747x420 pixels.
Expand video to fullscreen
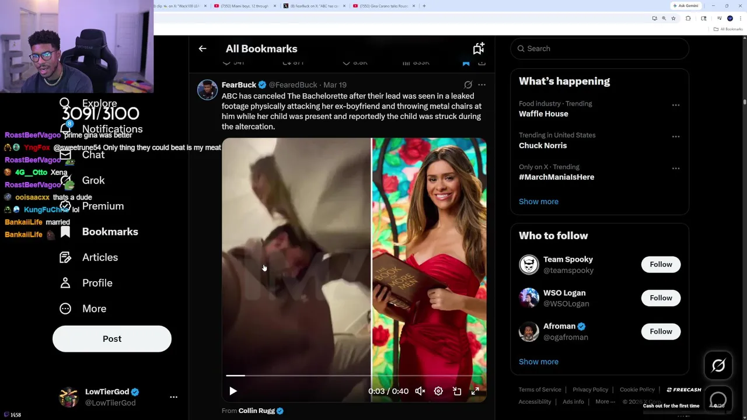475,391
